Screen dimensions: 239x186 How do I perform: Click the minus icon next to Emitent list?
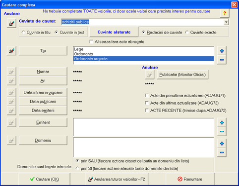(222, 131)
